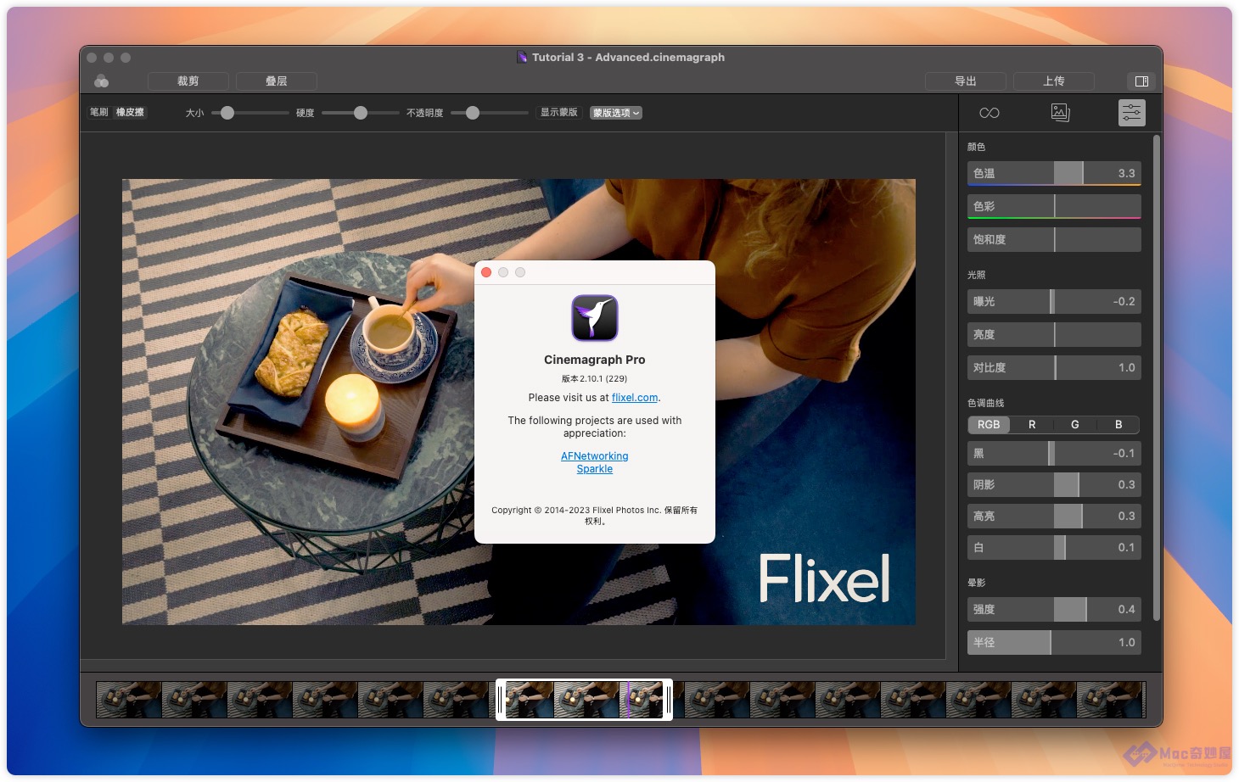1239x782 pixels.
Task: Select the RGB tone curve channel
Action: tap(989, 425)
